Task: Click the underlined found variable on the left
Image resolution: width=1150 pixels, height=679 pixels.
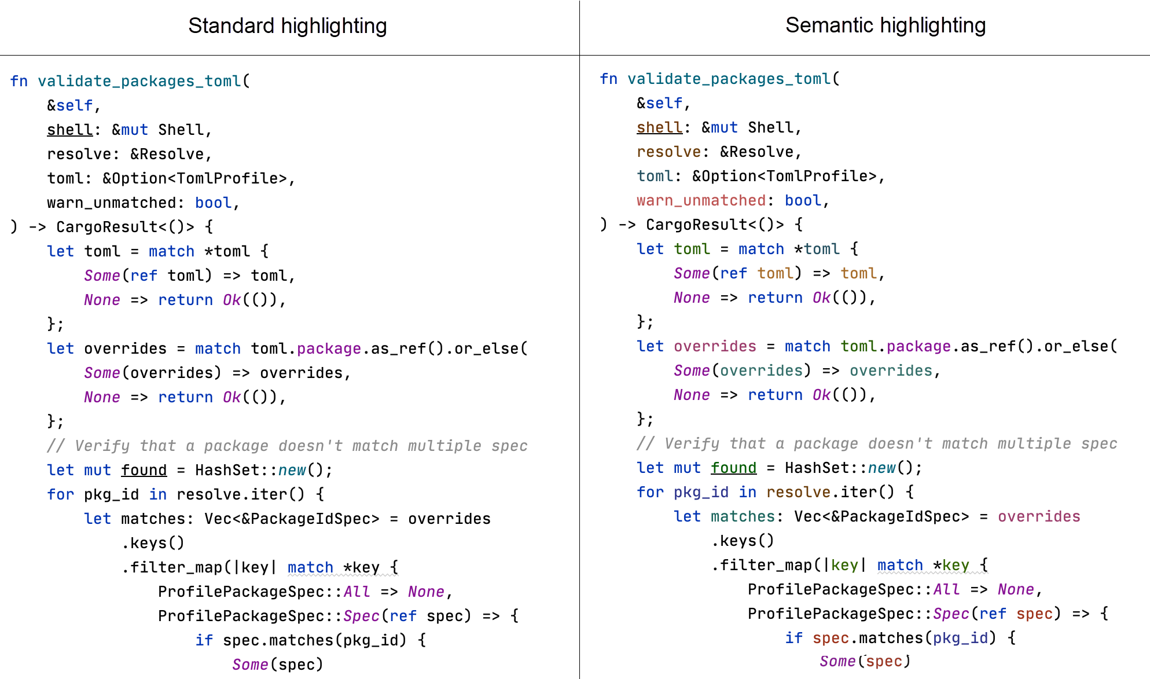Action: (144, 469)
